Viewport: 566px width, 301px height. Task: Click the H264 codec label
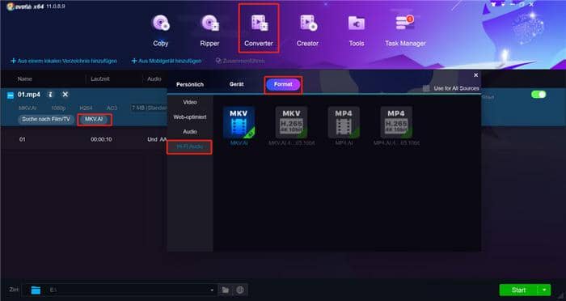(86, 108)
